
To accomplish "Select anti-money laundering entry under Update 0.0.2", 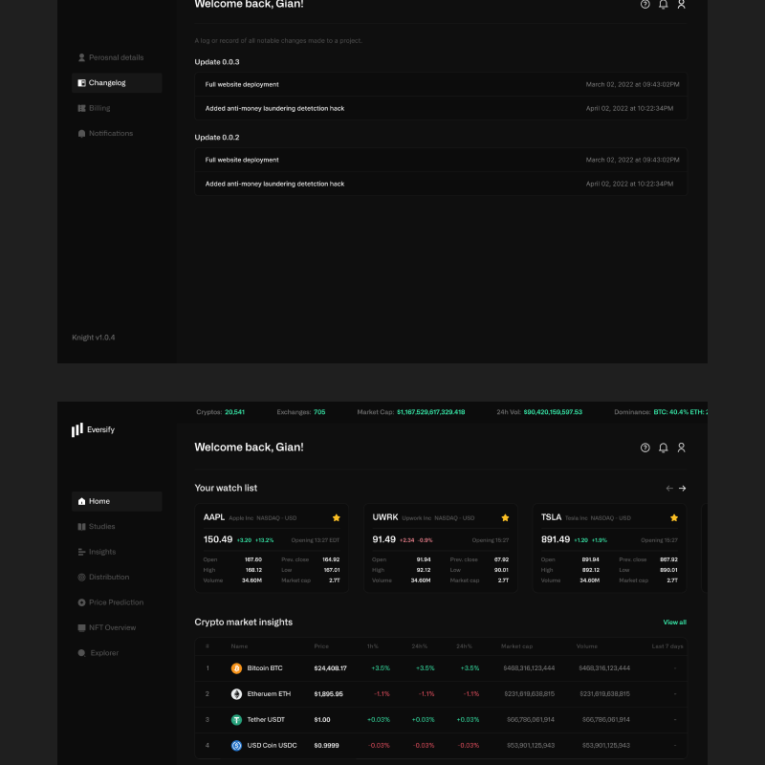I will (441, 184).
